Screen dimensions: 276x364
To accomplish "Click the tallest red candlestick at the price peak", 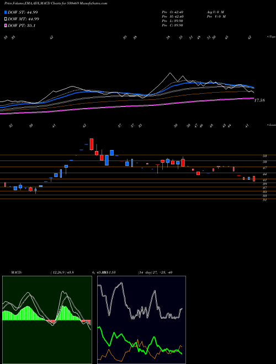I will (92, 144).
